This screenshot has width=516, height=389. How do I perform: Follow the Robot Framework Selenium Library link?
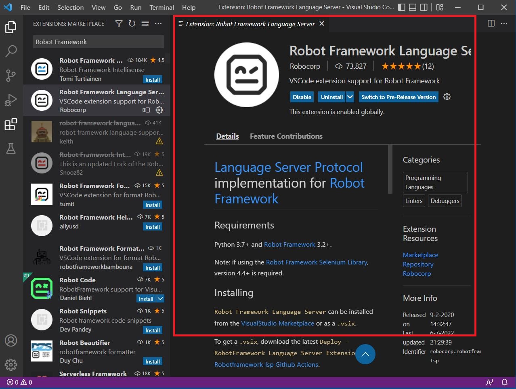(x=317, y=262)
